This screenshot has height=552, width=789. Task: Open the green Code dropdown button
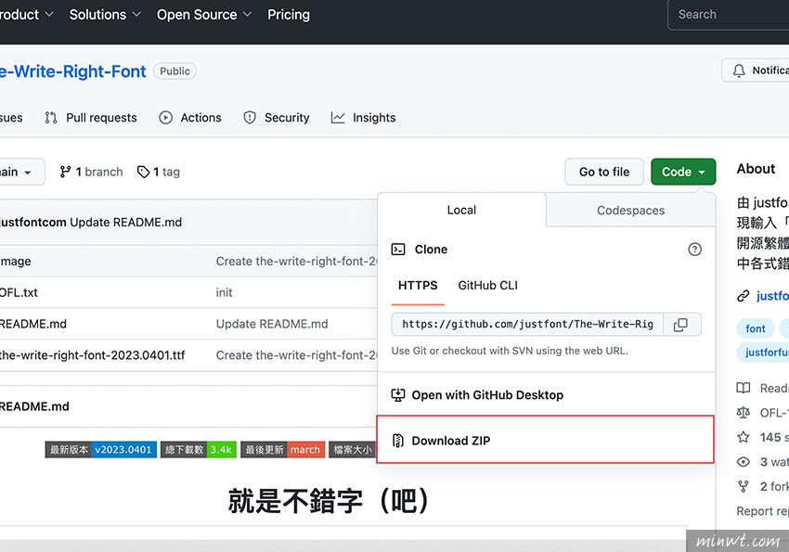pyautogui.click(x=683, y=172)
